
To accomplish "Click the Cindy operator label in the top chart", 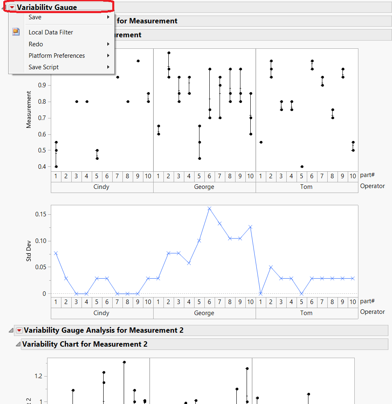I will coord(101,187).
